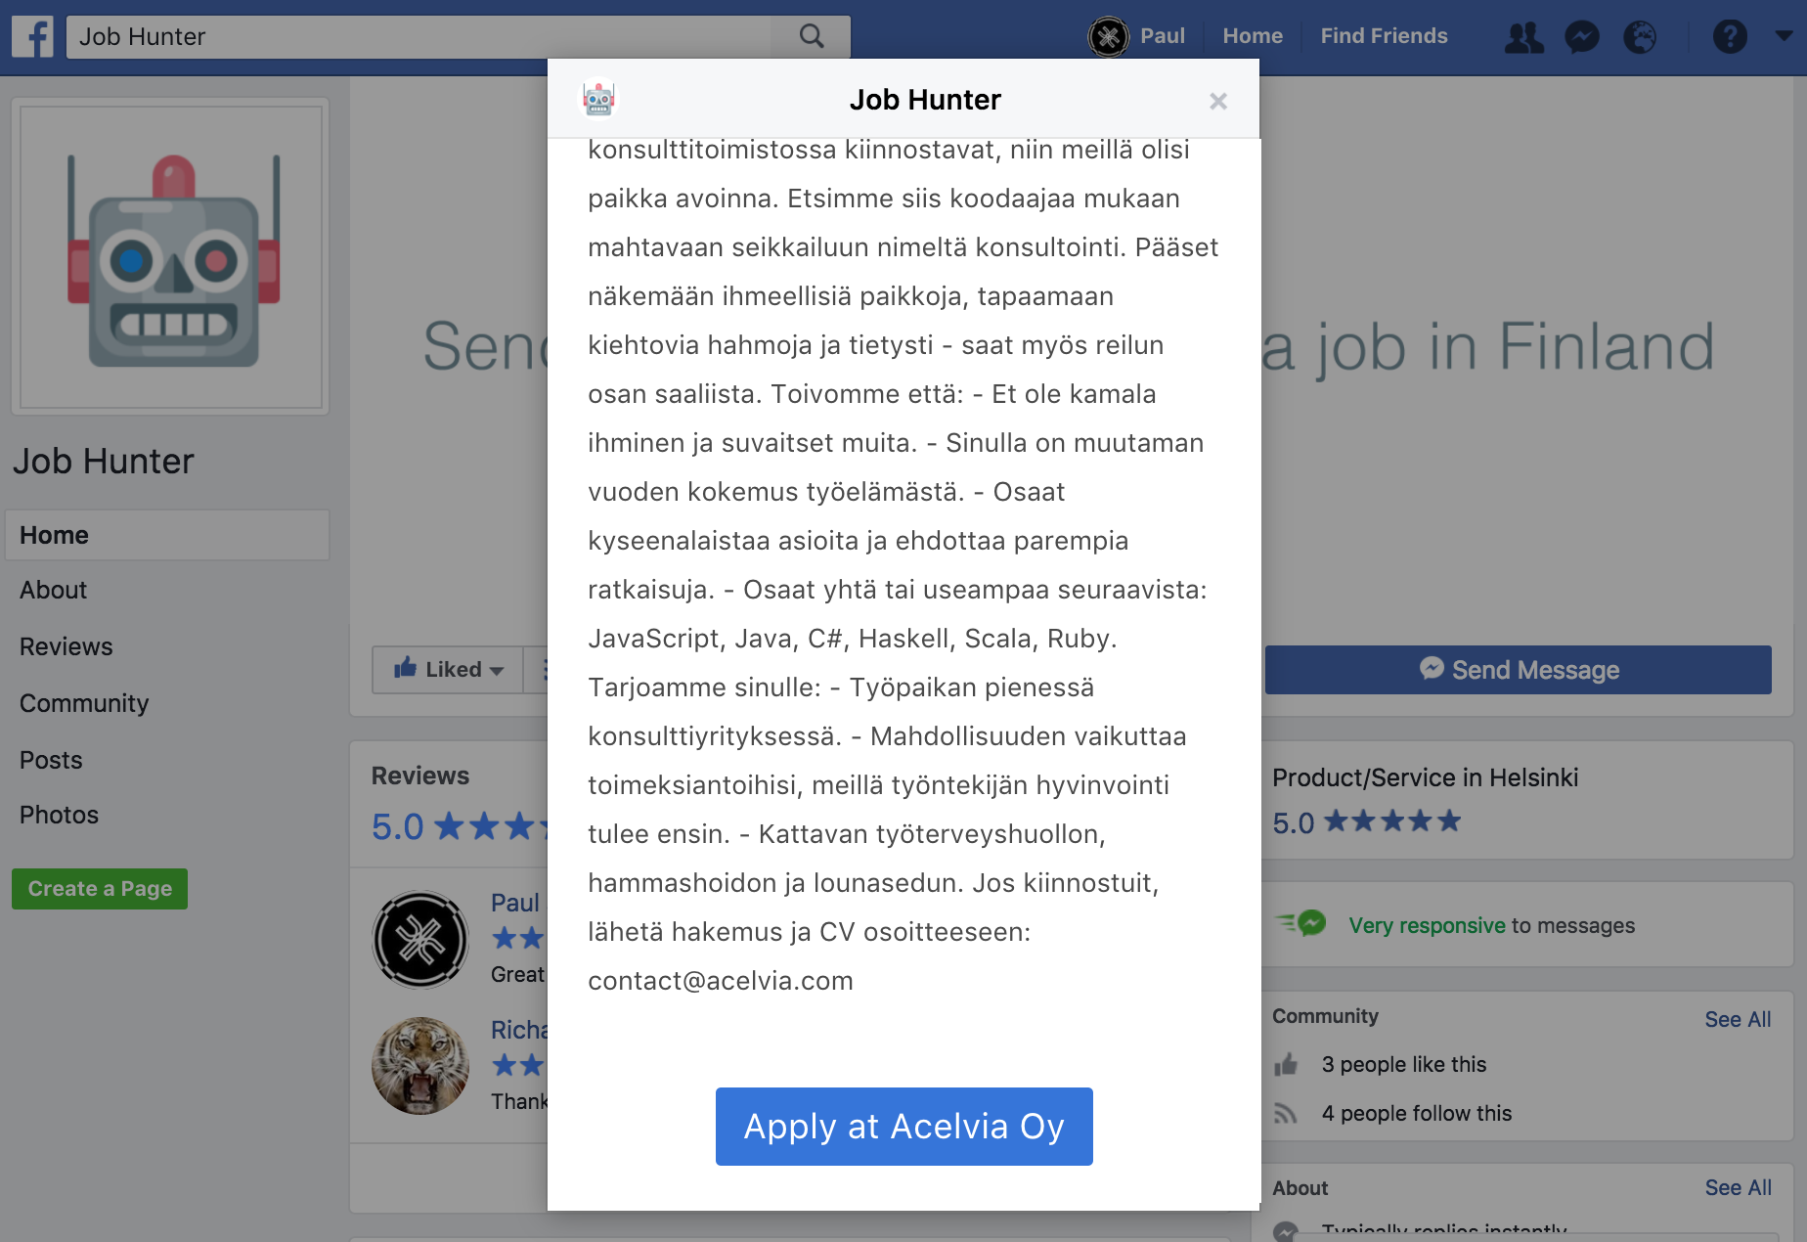1807x1242 pixels.
Task: Open the friend requests icon
Action: point(1523,37)
